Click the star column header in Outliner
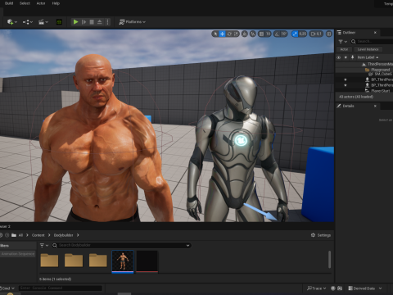The image size is (393, 295). (346, 57)
